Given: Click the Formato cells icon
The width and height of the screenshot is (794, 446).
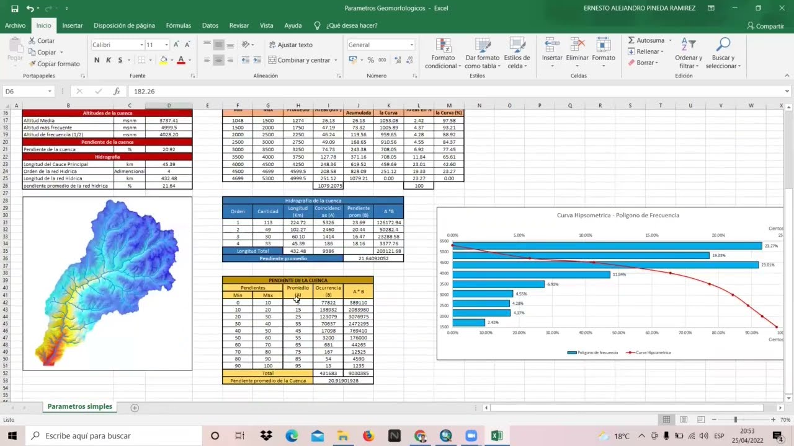Looking at the screenshot, I should (x=604, y=45).
